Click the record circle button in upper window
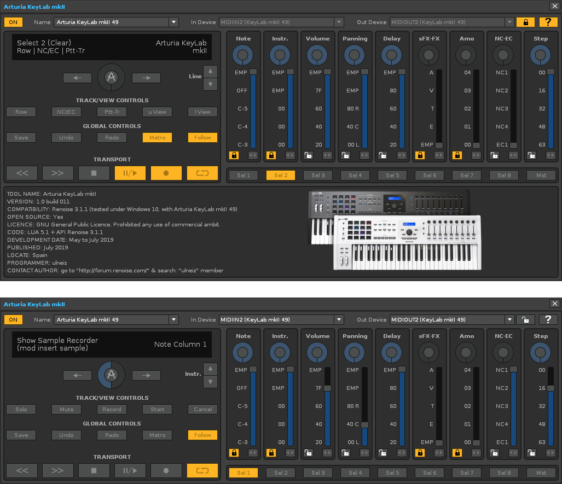This screenshot has height=484, width=562. tap(166, 173)
